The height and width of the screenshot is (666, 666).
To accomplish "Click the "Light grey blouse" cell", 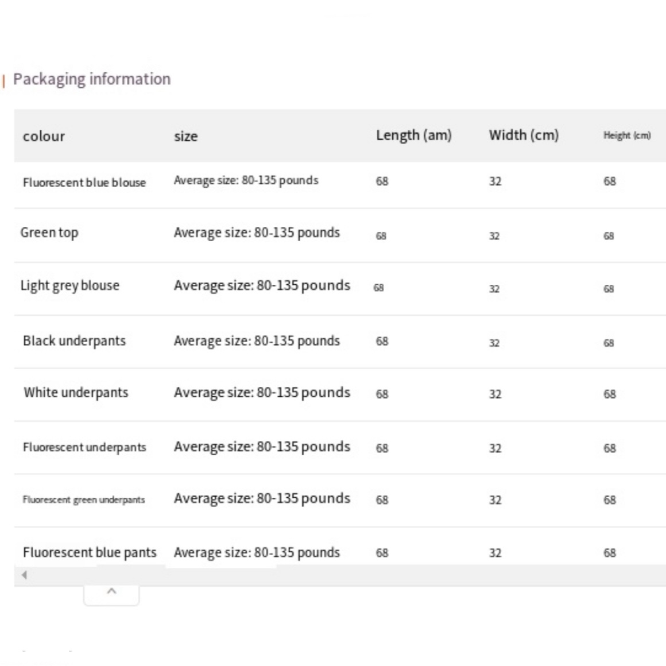I will coord(69,285).
